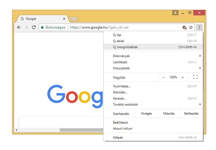Minimize the browser window

183,13
